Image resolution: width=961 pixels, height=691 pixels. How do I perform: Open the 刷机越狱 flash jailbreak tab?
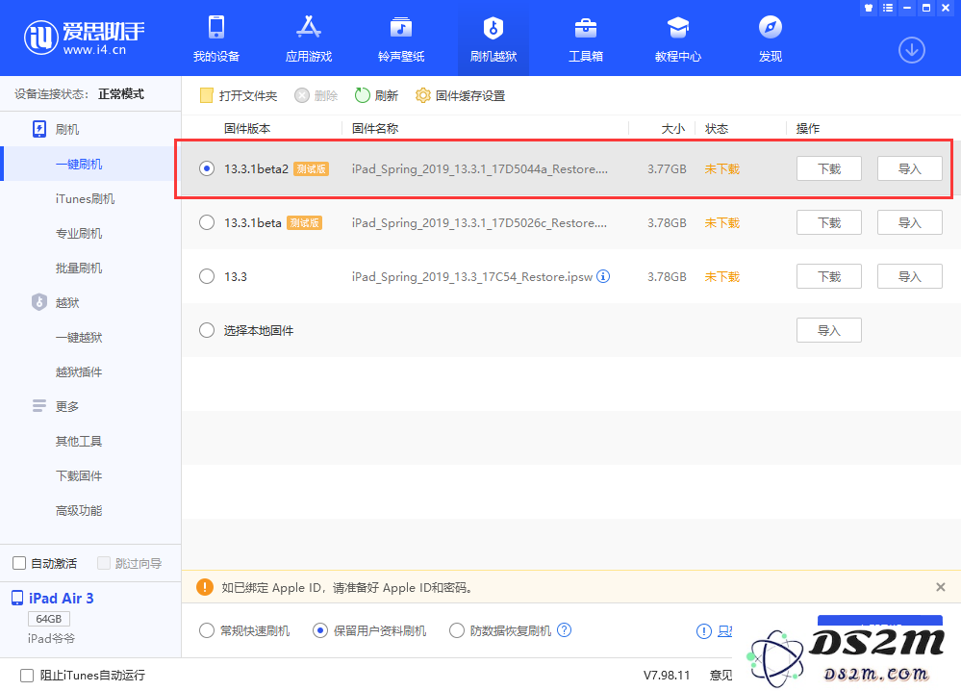[x=493, y=38]
